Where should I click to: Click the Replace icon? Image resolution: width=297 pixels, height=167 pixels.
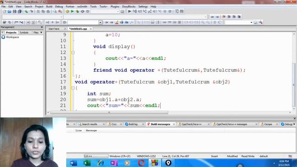[60, 12]
